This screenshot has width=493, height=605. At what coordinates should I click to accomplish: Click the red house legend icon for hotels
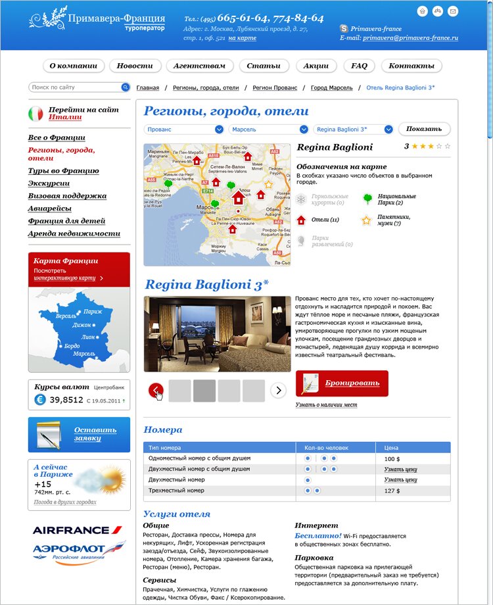coord(300,220)
